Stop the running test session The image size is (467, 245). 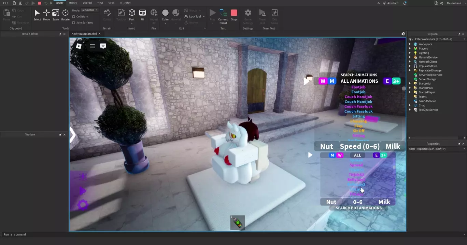tap(234, 15)
